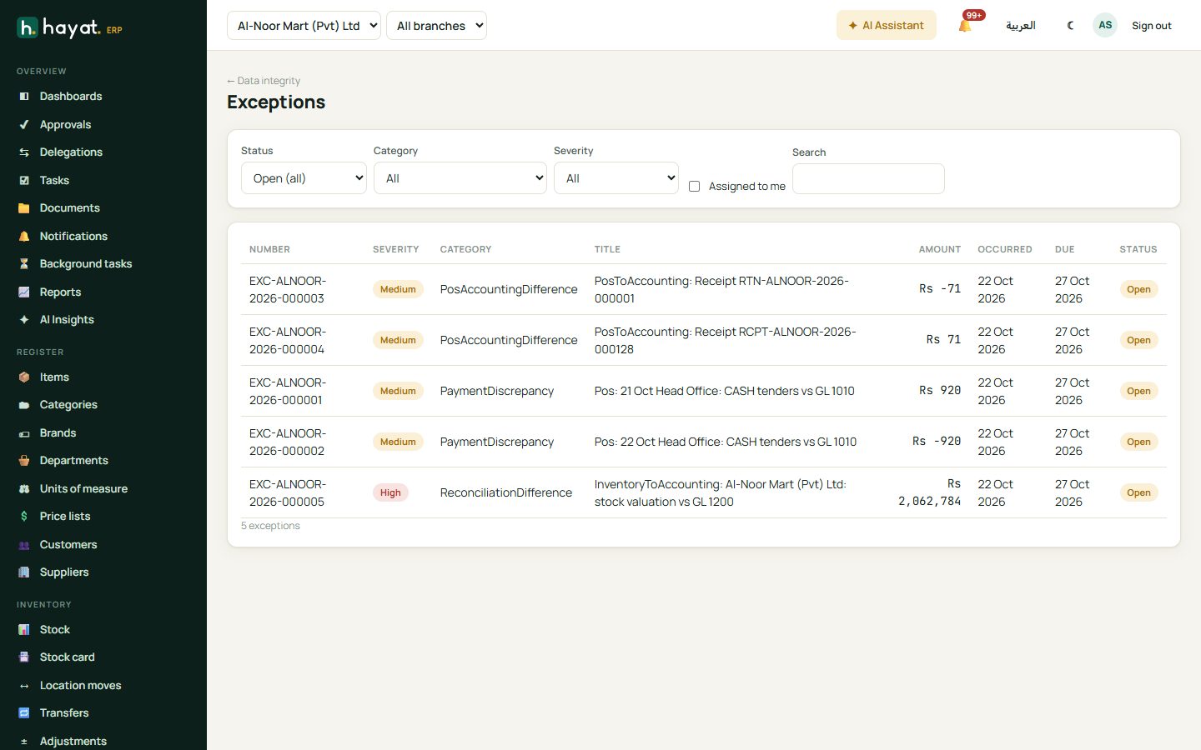The height and width of the screenshot is (750, 1201).
Task: Click the Documents folder icon
Action: click(24, 208)
